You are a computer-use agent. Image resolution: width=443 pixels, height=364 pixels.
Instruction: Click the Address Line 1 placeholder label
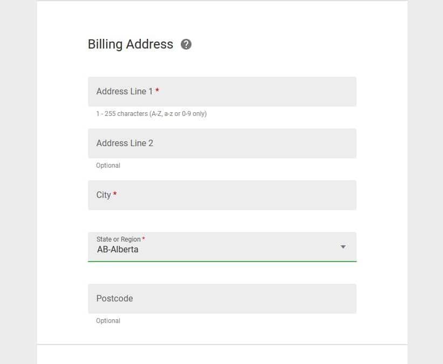(125, 92)
